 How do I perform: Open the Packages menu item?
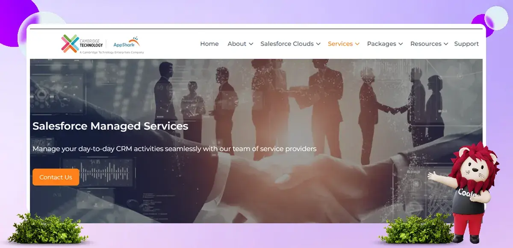pyautogui.click(x=381, y=44)
